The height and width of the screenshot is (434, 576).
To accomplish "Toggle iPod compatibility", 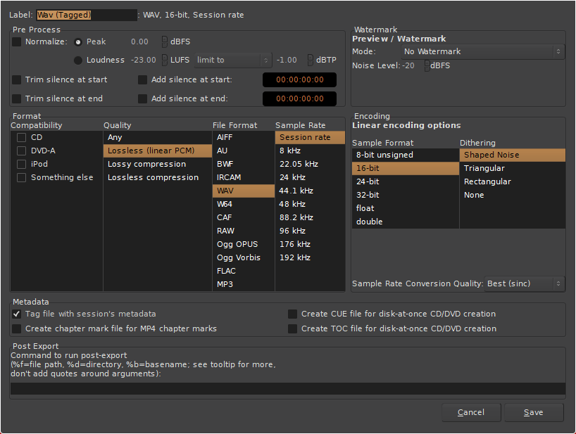I will [x=20, y=164].
